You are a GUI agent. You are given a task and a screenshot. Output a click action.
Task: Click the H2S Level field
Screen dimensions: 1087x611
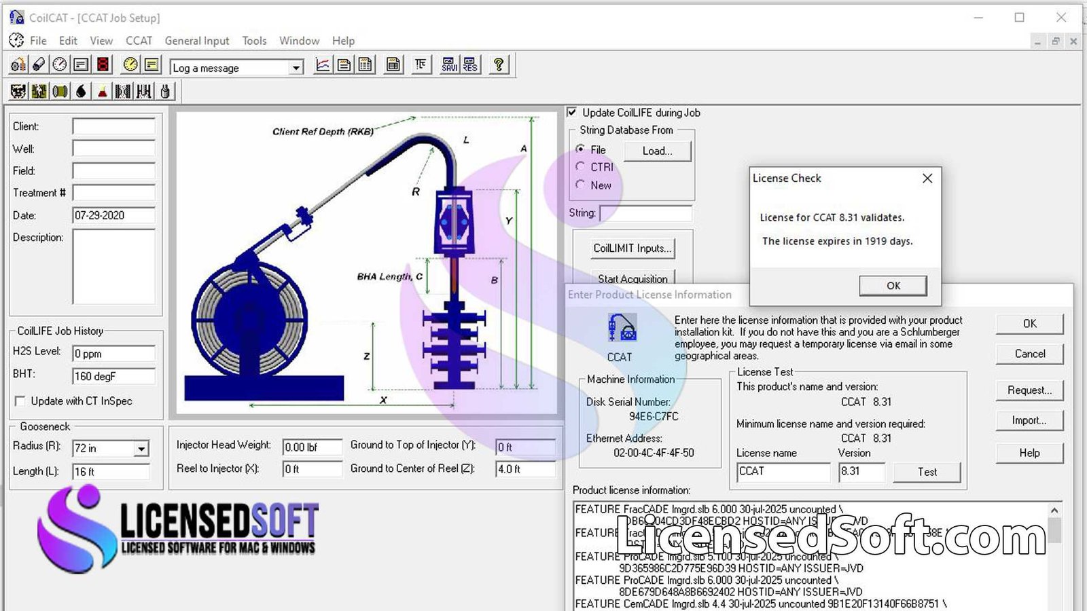click(x=113, y=354)
